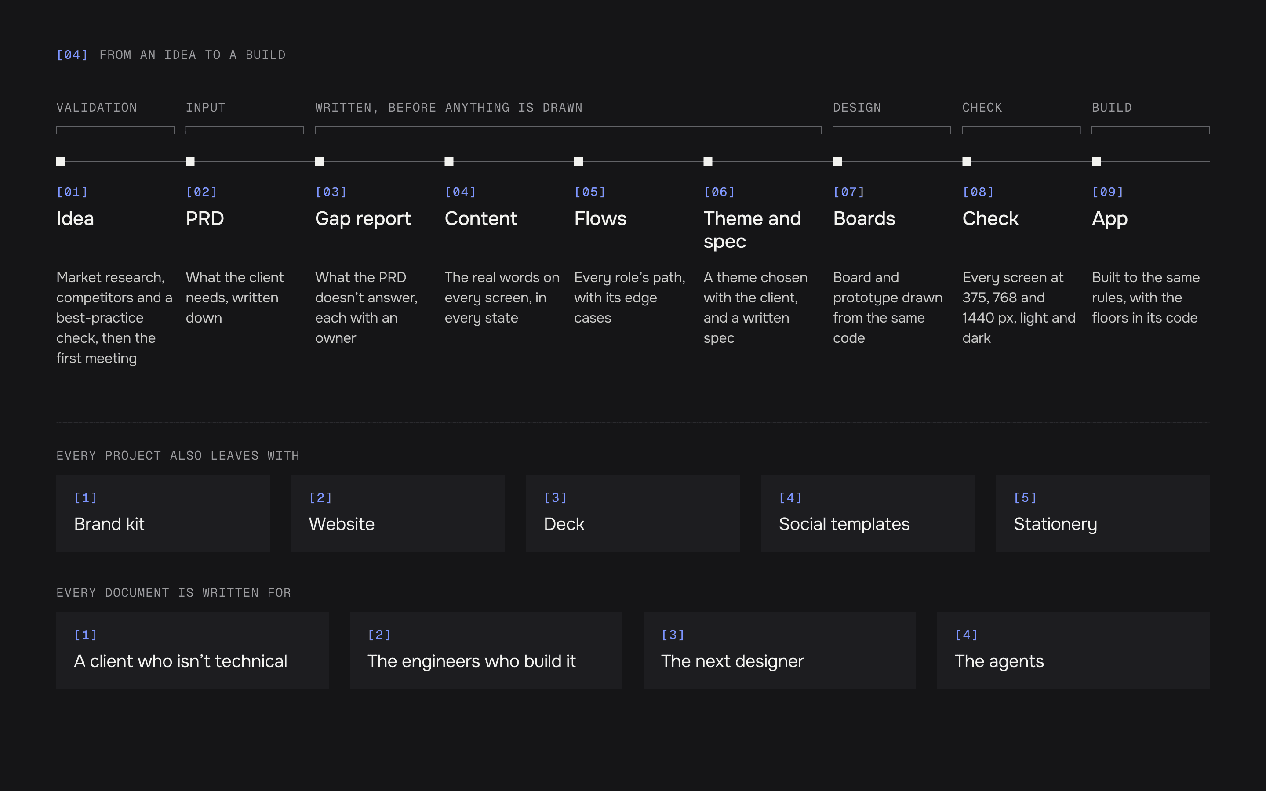Click the timeline marker above PRD
Screen dimensions: 1266x791
[190, 162]
